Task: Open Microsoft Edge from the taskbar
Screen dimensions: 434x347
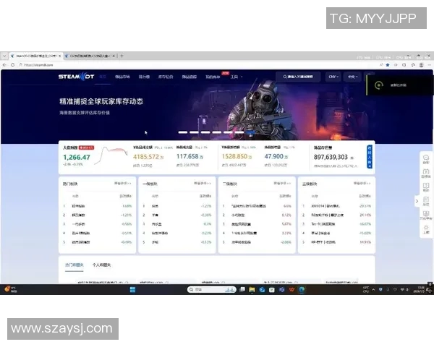Action: (302, 290)
